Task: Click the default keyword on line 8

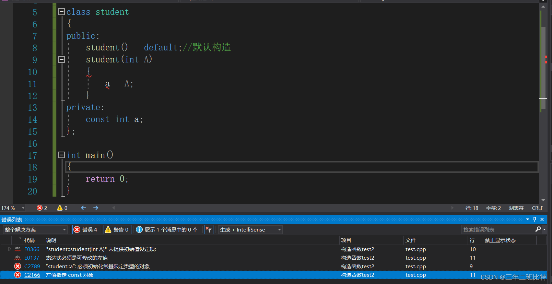Action: point(161,47)
